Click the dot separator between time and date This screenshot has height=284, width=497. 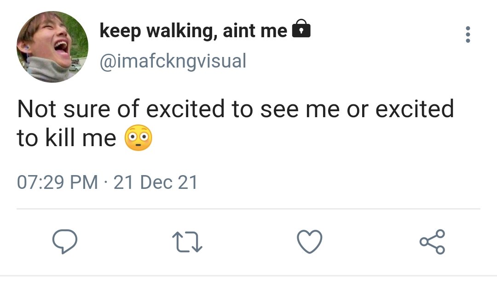pos(106,183)
